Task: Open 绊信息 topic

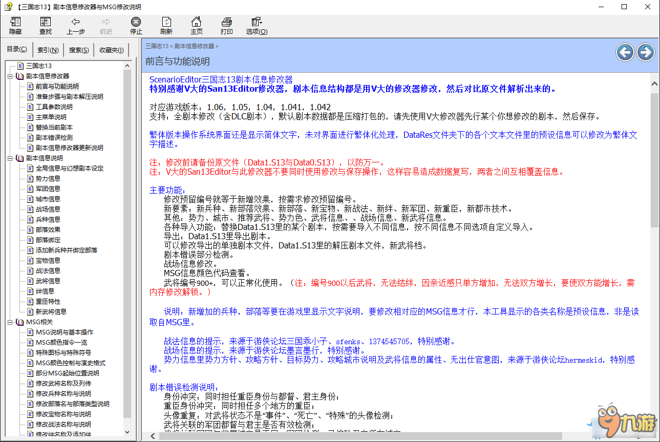Action: [45, 291]
